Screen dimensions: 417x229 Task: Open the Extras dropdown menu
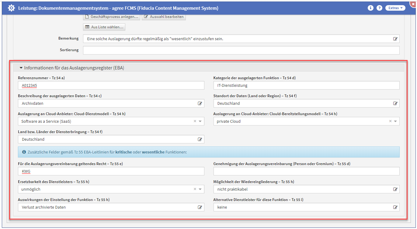[395, 8]
